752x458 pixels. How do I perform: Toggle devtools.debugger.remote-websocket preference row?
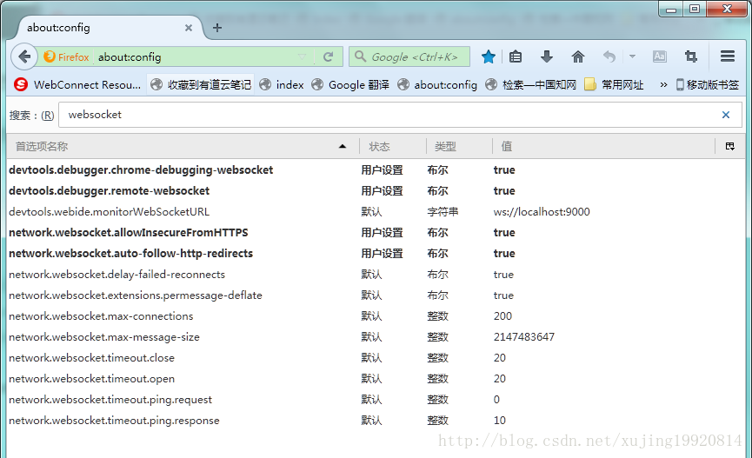tap(109, 191)
